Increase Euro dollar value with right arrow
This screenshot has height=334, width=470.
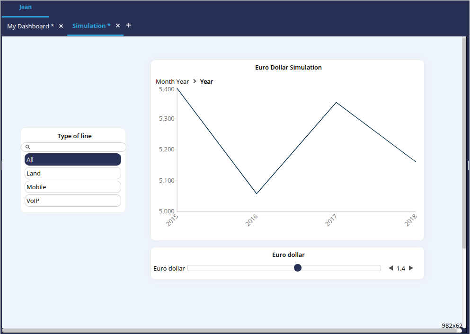411,268
